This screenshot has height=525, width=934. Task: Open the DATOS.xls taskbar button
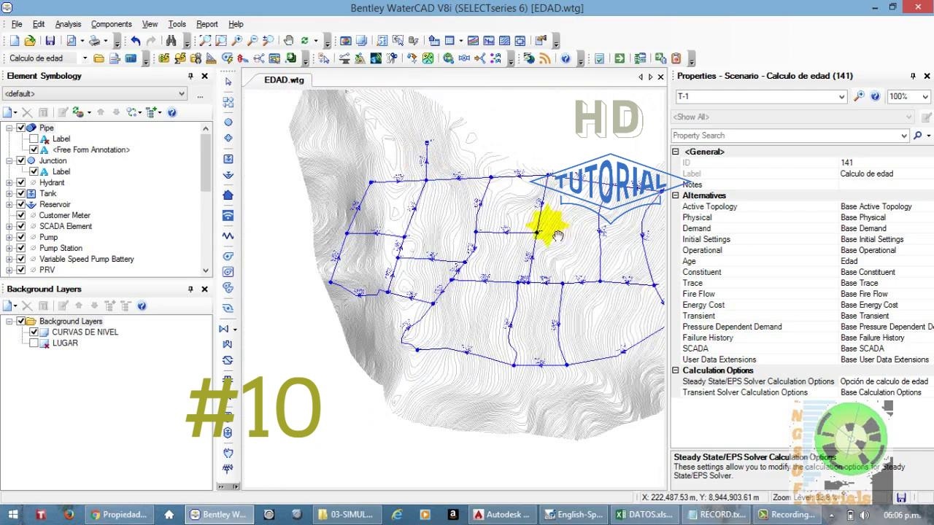[644, 515]
